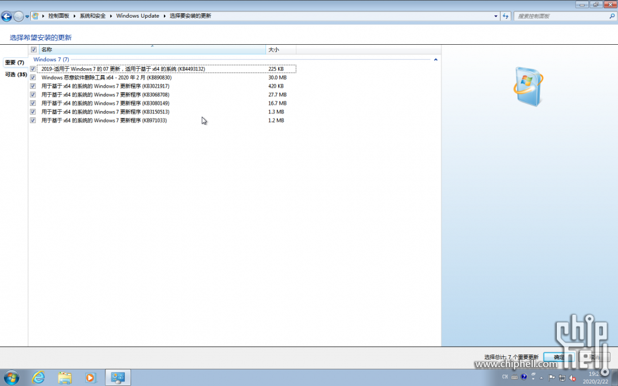Select the KB3150513 update row name
Screen dimensions: 618x386
(x=105, y=112)
